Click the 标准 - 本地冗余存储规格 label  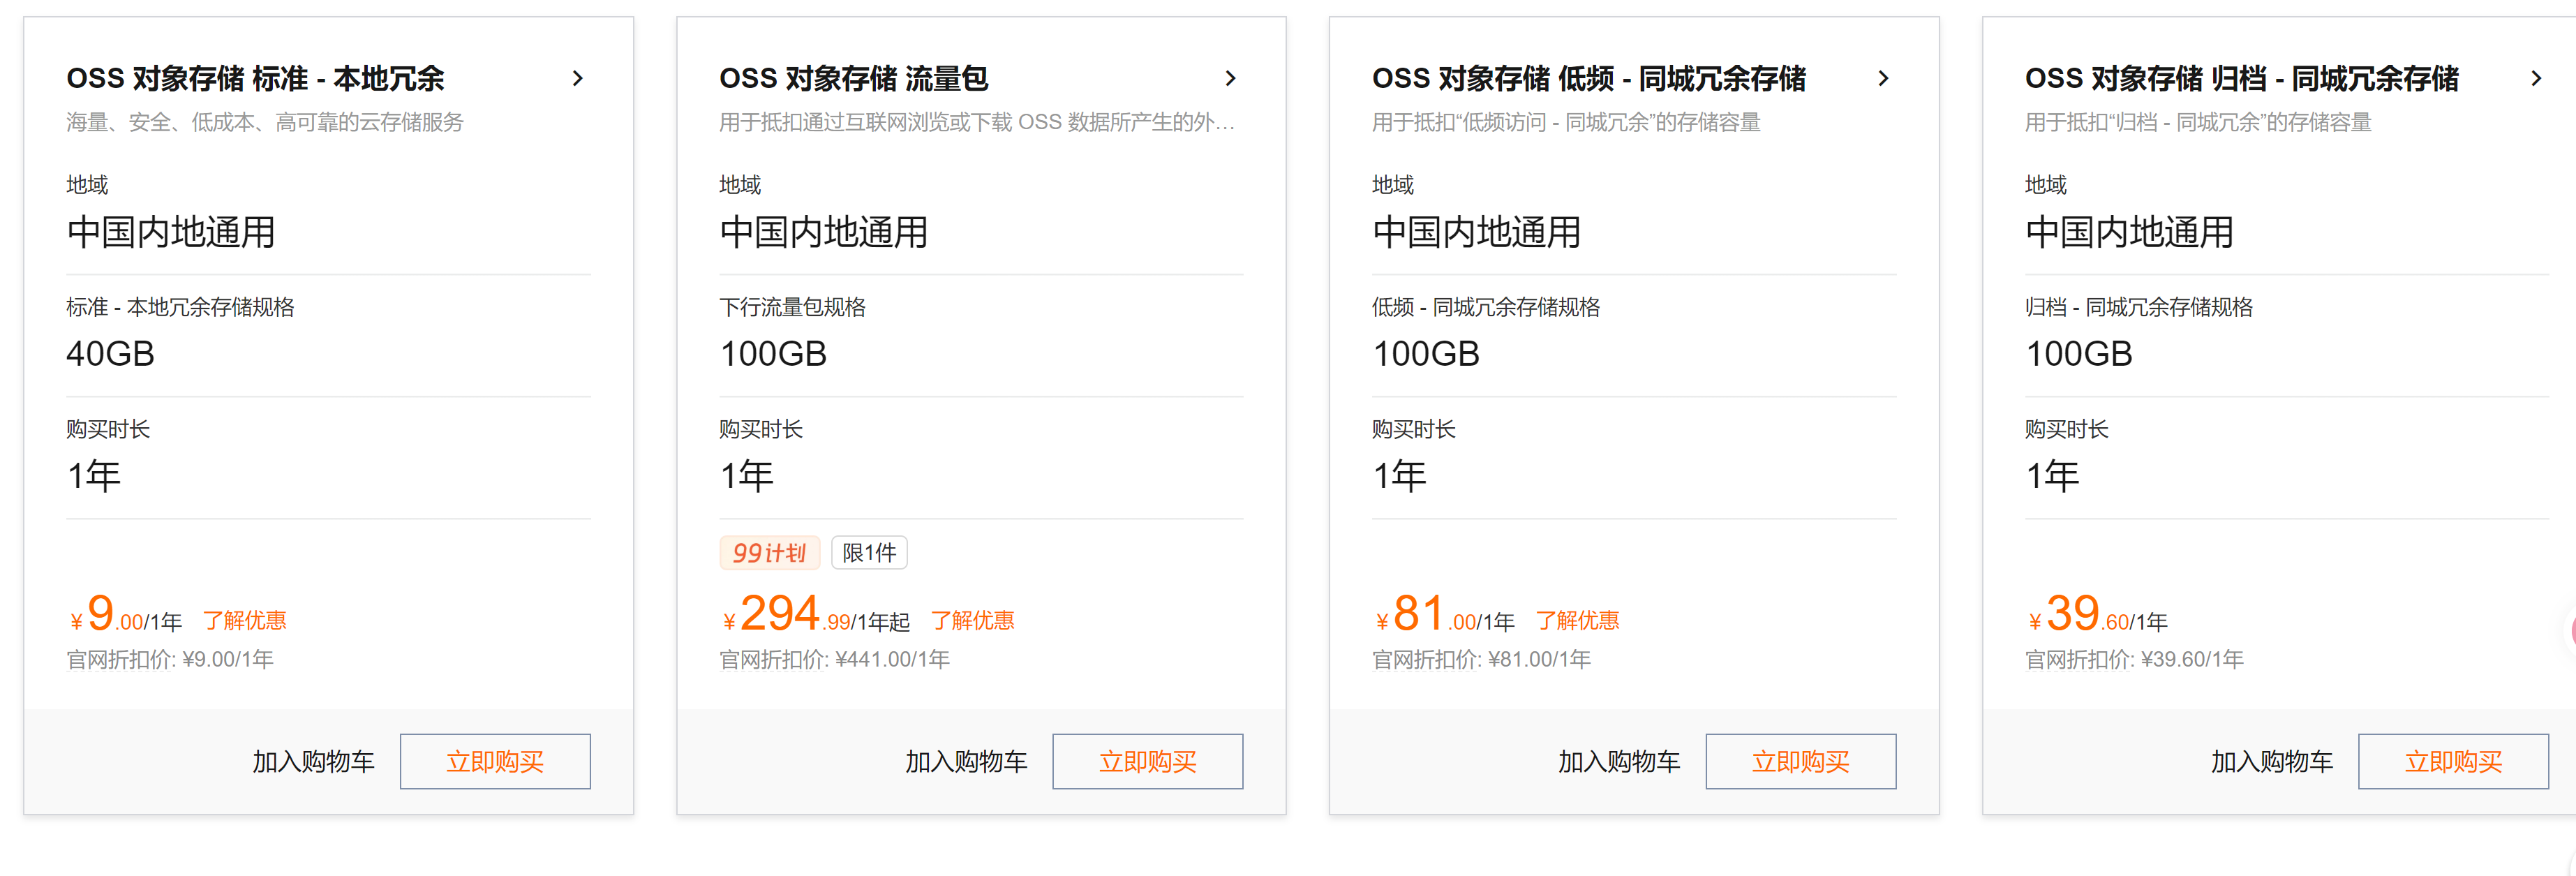click(180, 307)
